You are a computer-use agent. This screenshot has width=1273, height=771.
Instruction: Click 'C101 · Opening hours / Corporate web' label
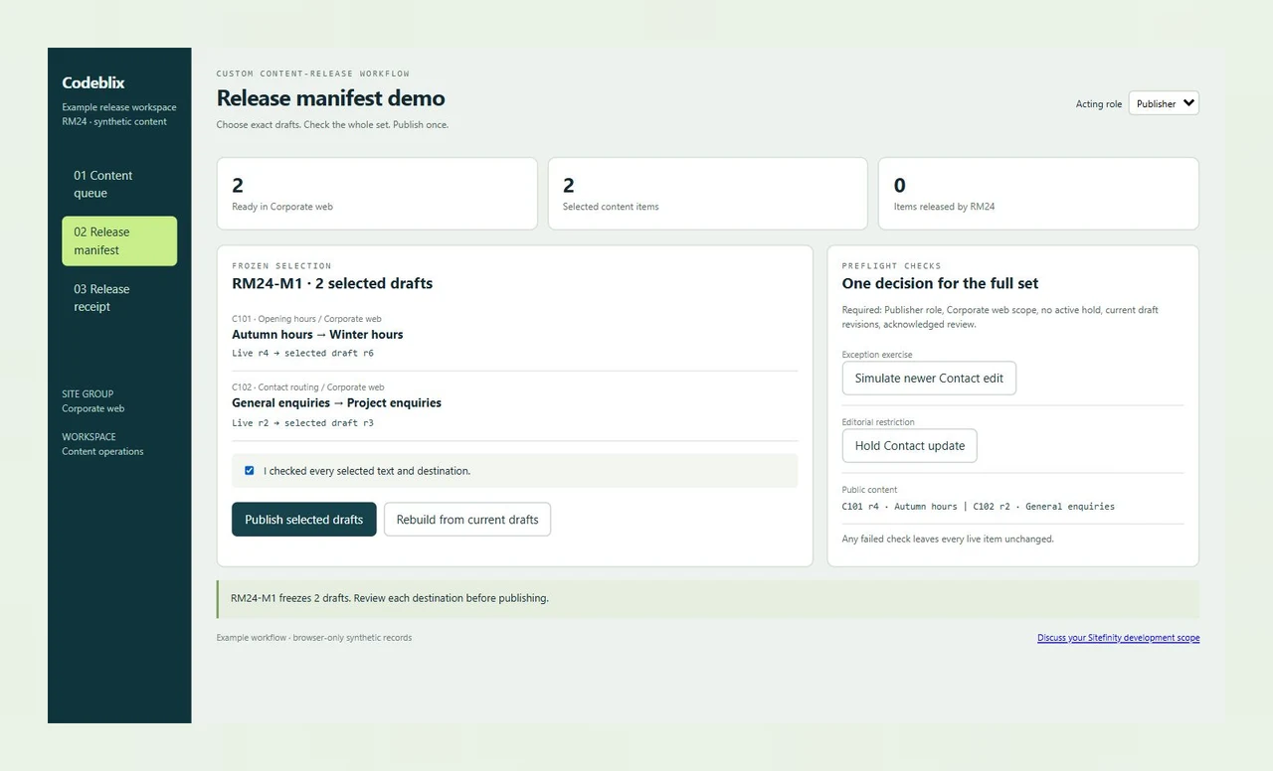coord(306,319)
